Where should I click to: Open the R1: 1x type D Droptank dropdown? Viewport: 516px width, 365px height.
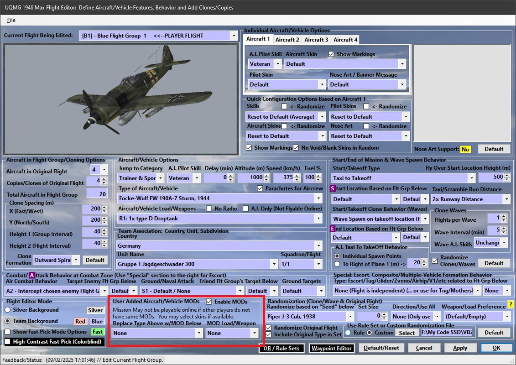pyautogui.click(x=220, y=219)
